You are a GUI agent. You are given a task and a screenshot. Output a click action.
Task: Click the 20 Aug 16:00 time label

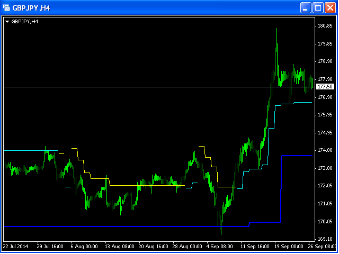153,247
